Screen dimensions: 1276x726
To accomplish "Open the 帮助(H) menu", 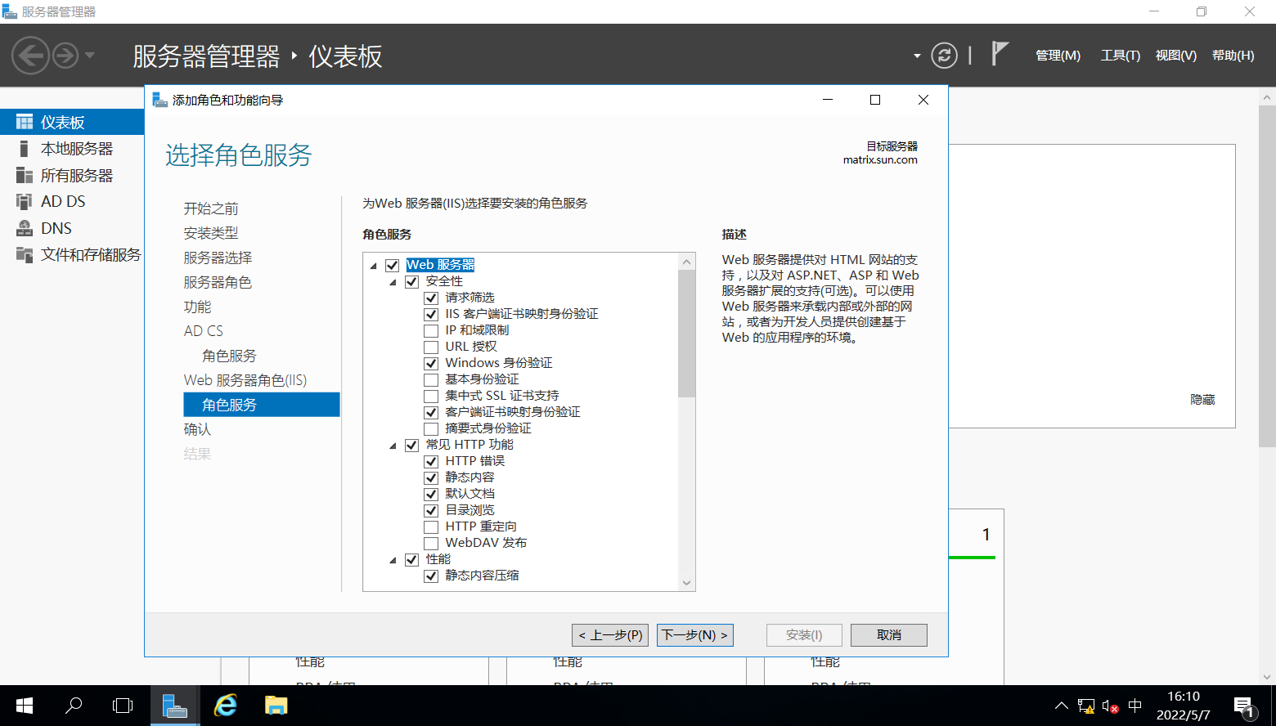I will 1233,56.
